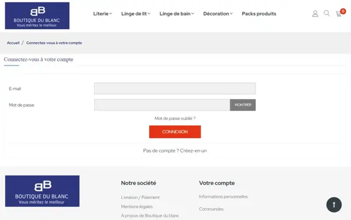Focus the Mot de passe field
Screen dimensions: 351x220
tap(162, 105)
